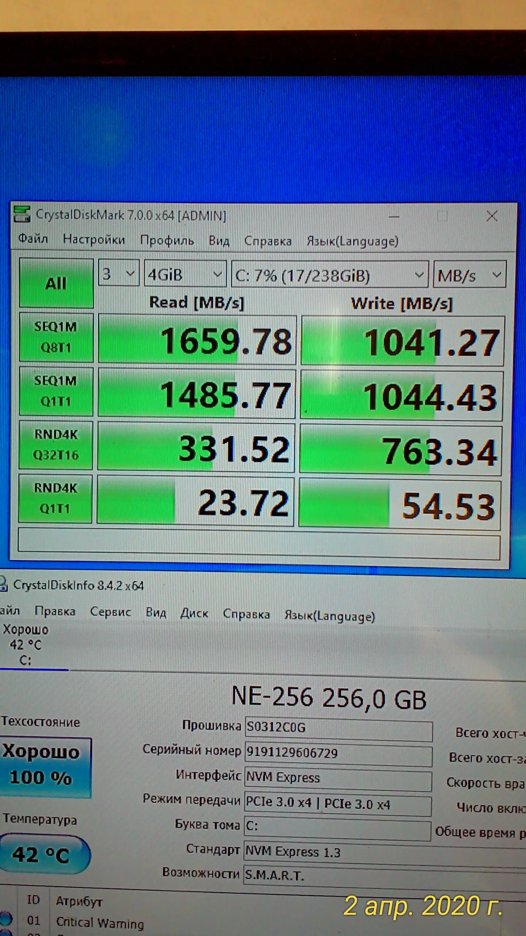
Task: Expand the test count dropdown showing 3
Action: (x=119, y=273)
